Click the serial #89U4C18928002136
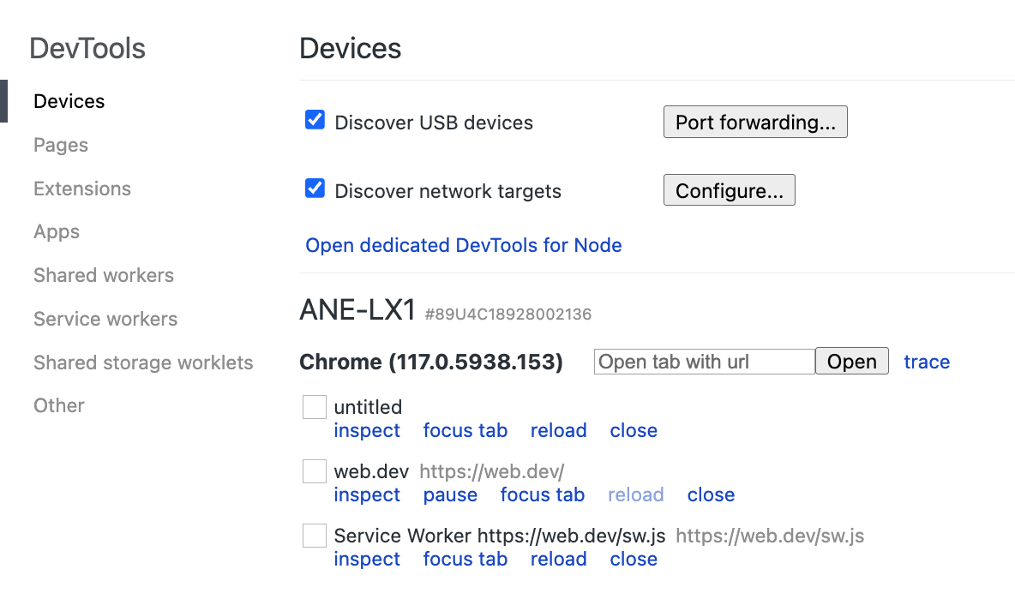1015x611 pixels. pos(508,314)
